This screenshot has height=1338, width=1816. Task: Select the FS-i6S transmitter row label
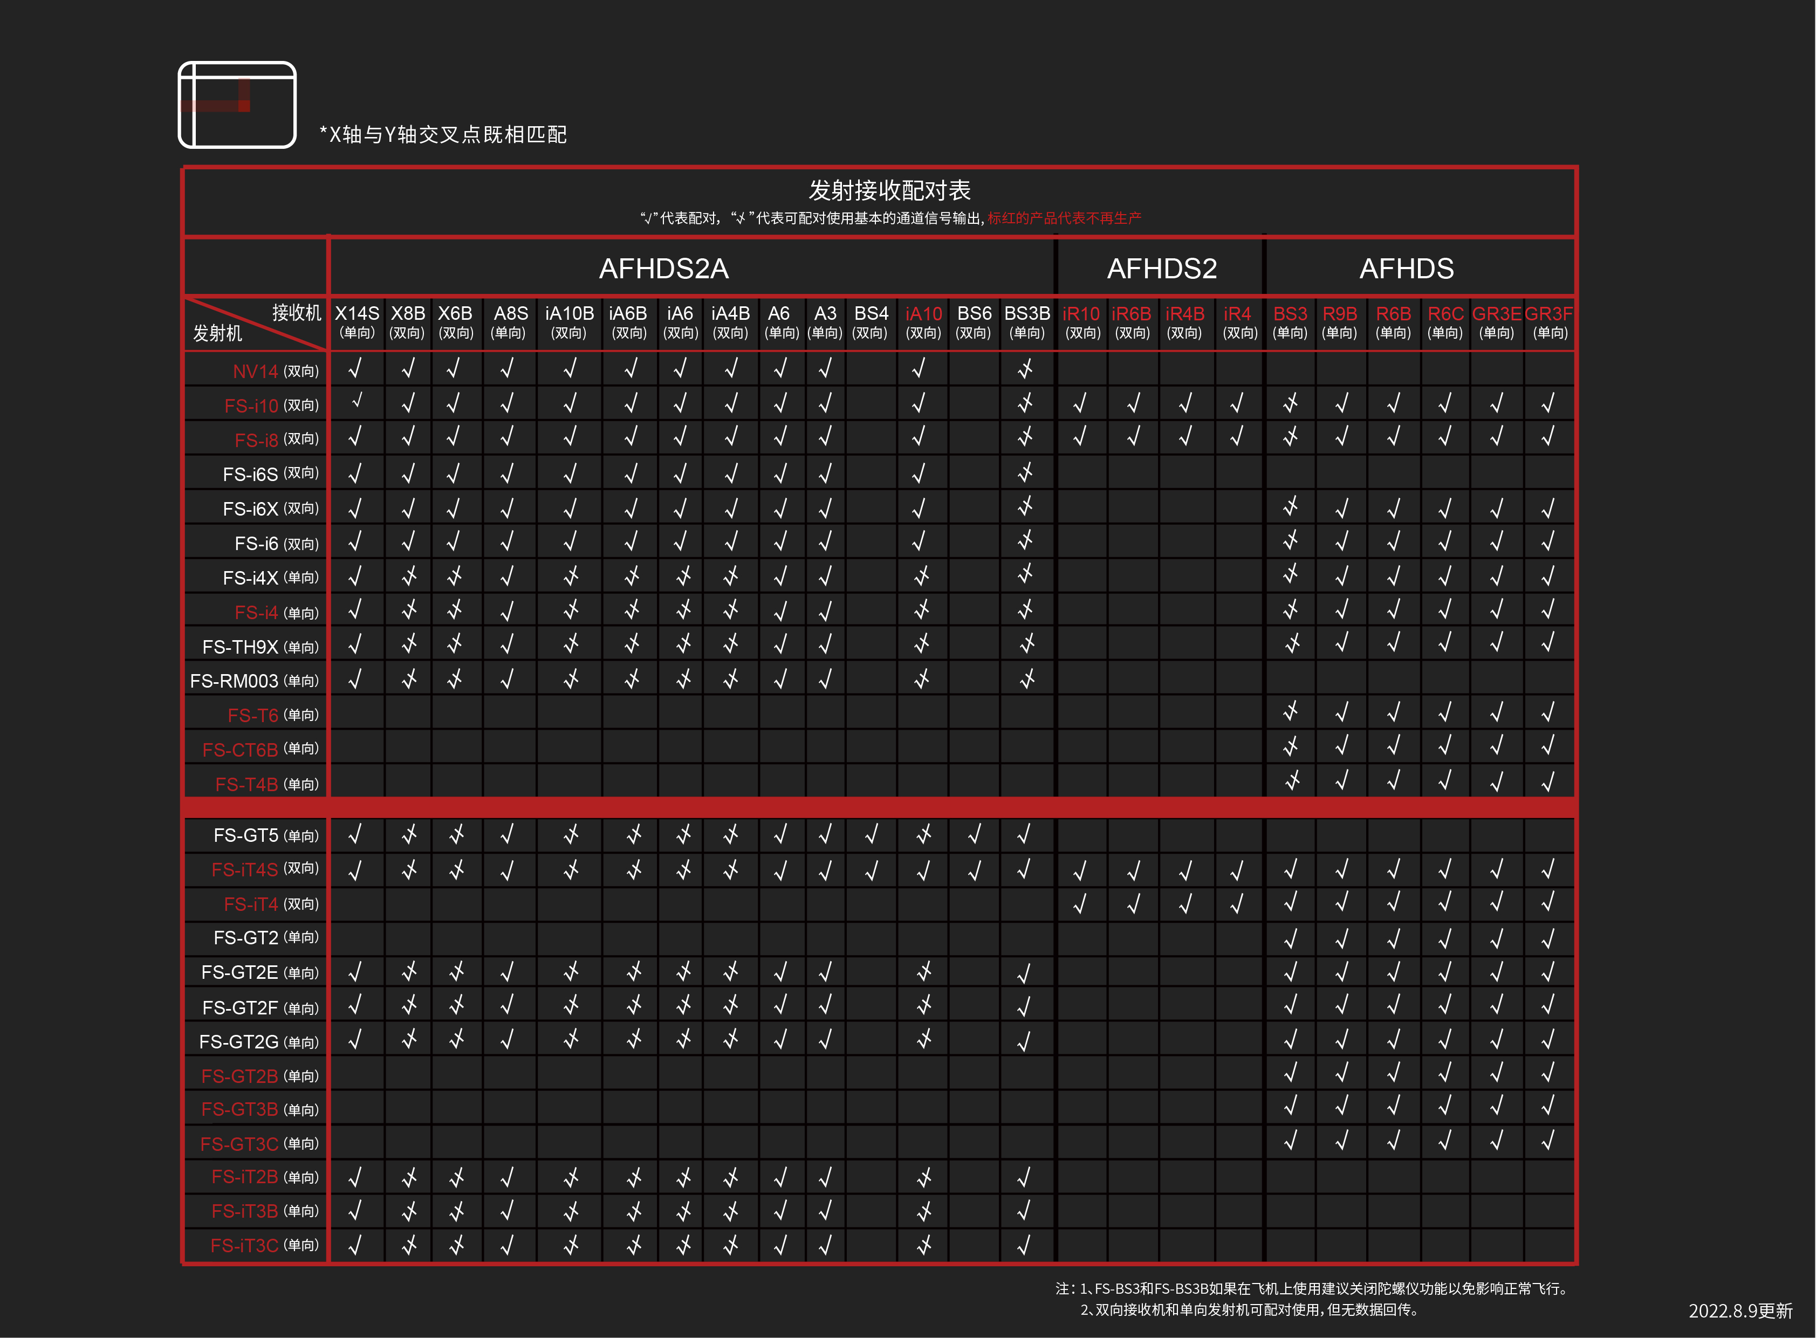click(271, 474)
